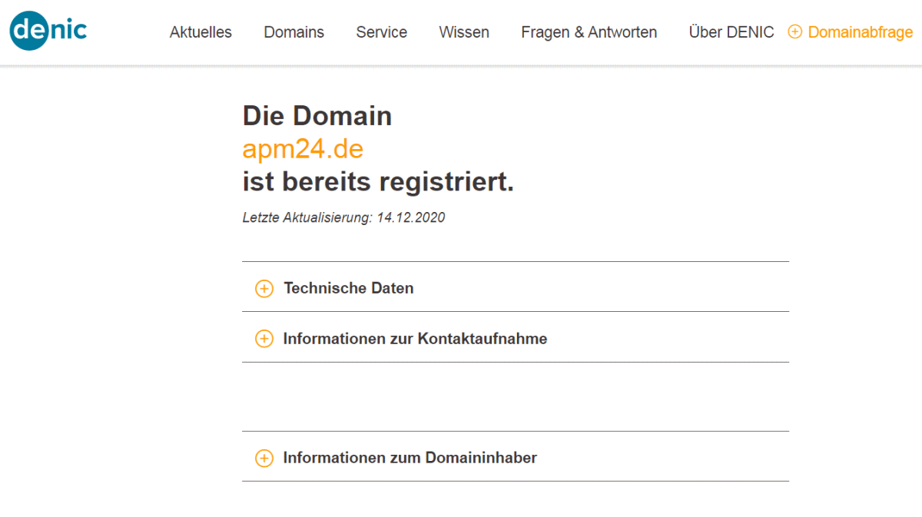Click plus icon next to Informationen zum Domaininhaber
Screen dimensions: 922x517
(264, 459)
